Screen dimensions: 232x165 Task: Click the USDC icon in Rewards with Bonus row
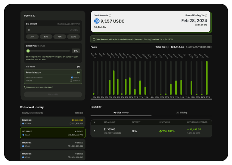72,78
